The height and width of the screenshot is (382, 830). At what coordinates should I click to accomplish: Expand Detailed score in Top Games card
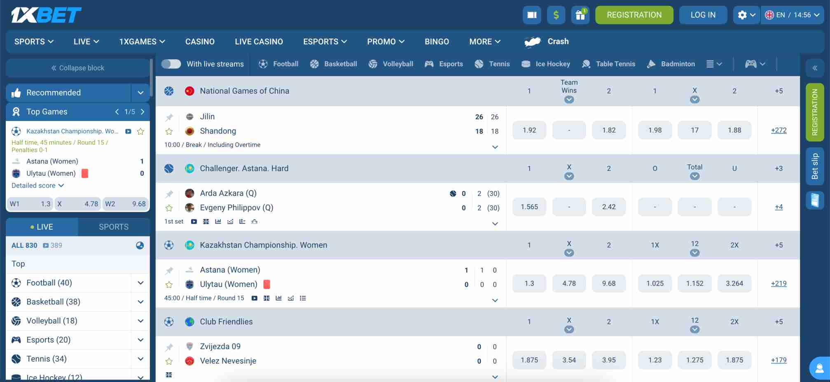tap(38, 185)
